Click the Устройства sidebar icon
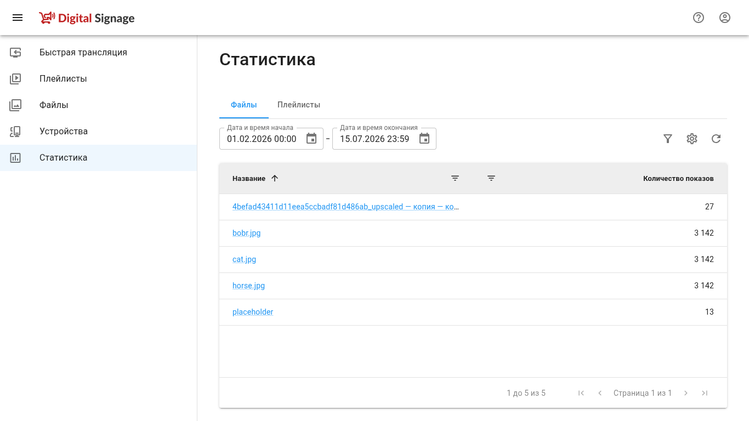Screen dimensions: 749x421 [15, 132]
